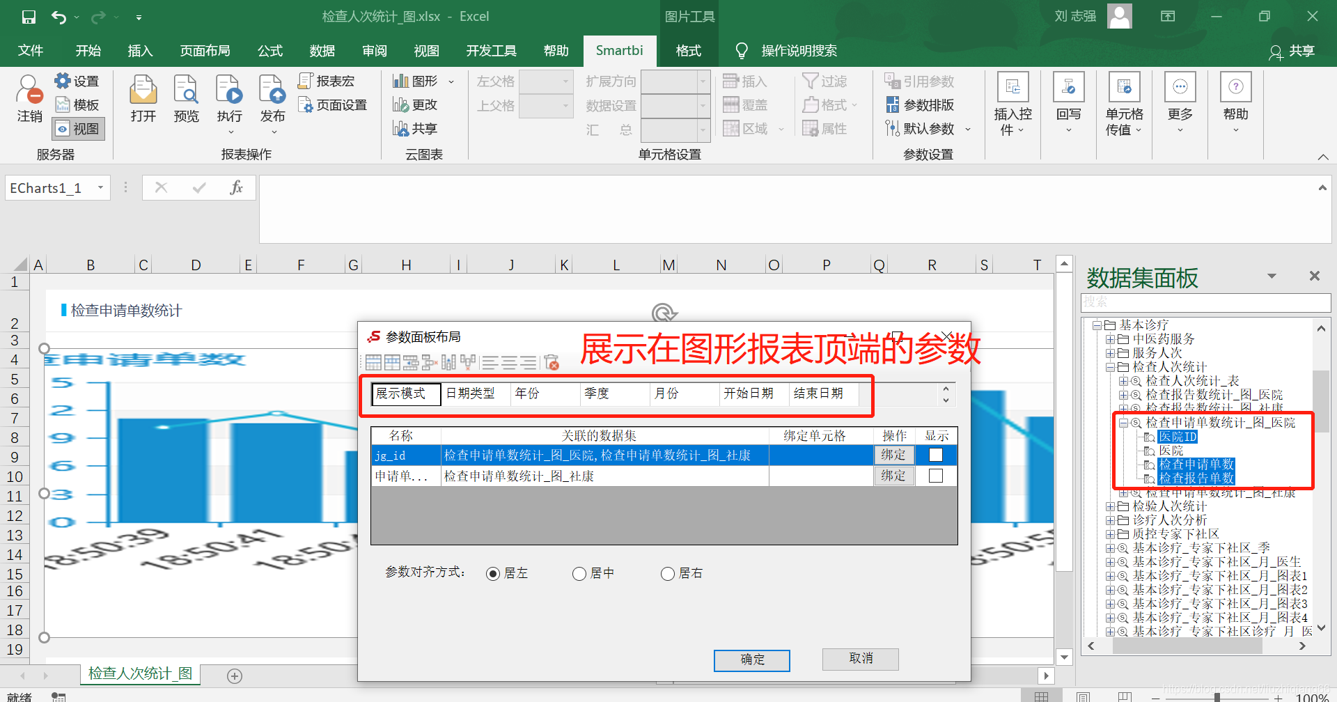Click the trash delete icon in dialog
1337x702 pixels.
(552, 362)
